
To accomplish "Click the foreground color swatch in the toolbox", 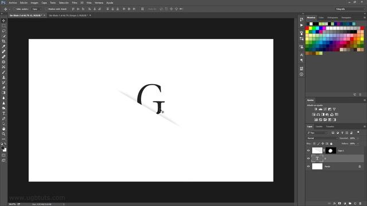I will 2,148.
